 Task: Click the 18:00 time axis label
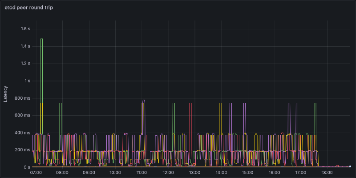pos(328,173)
